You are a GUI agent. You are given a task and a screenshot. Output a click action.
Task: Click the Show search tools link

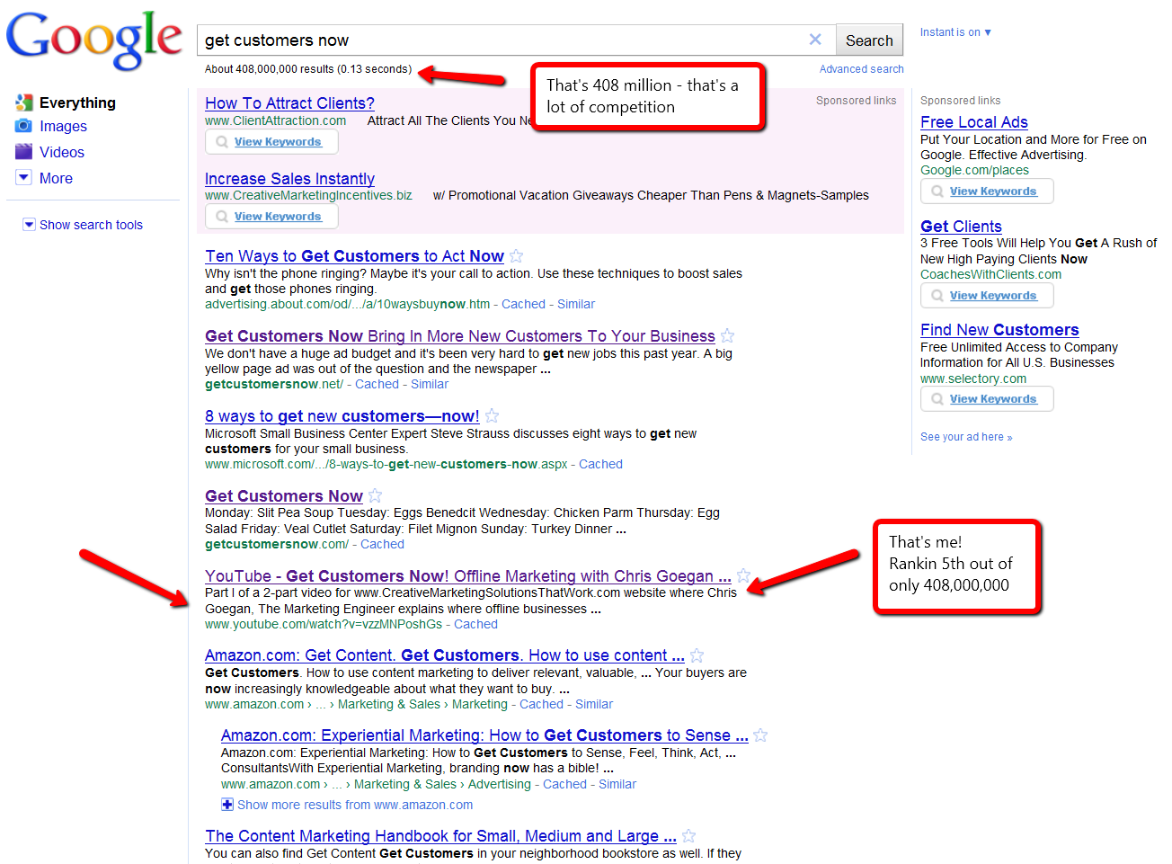pos(91,225)
